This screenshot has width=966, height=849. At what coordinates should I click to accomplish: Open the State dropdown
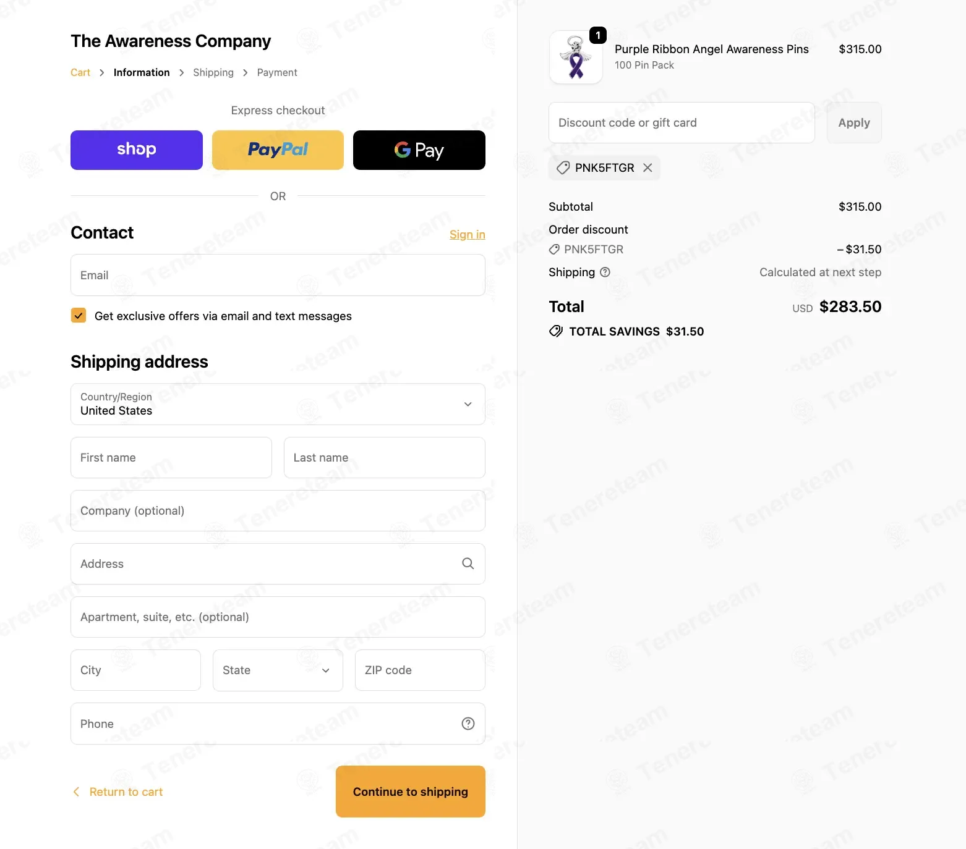[x=278, y=670]
